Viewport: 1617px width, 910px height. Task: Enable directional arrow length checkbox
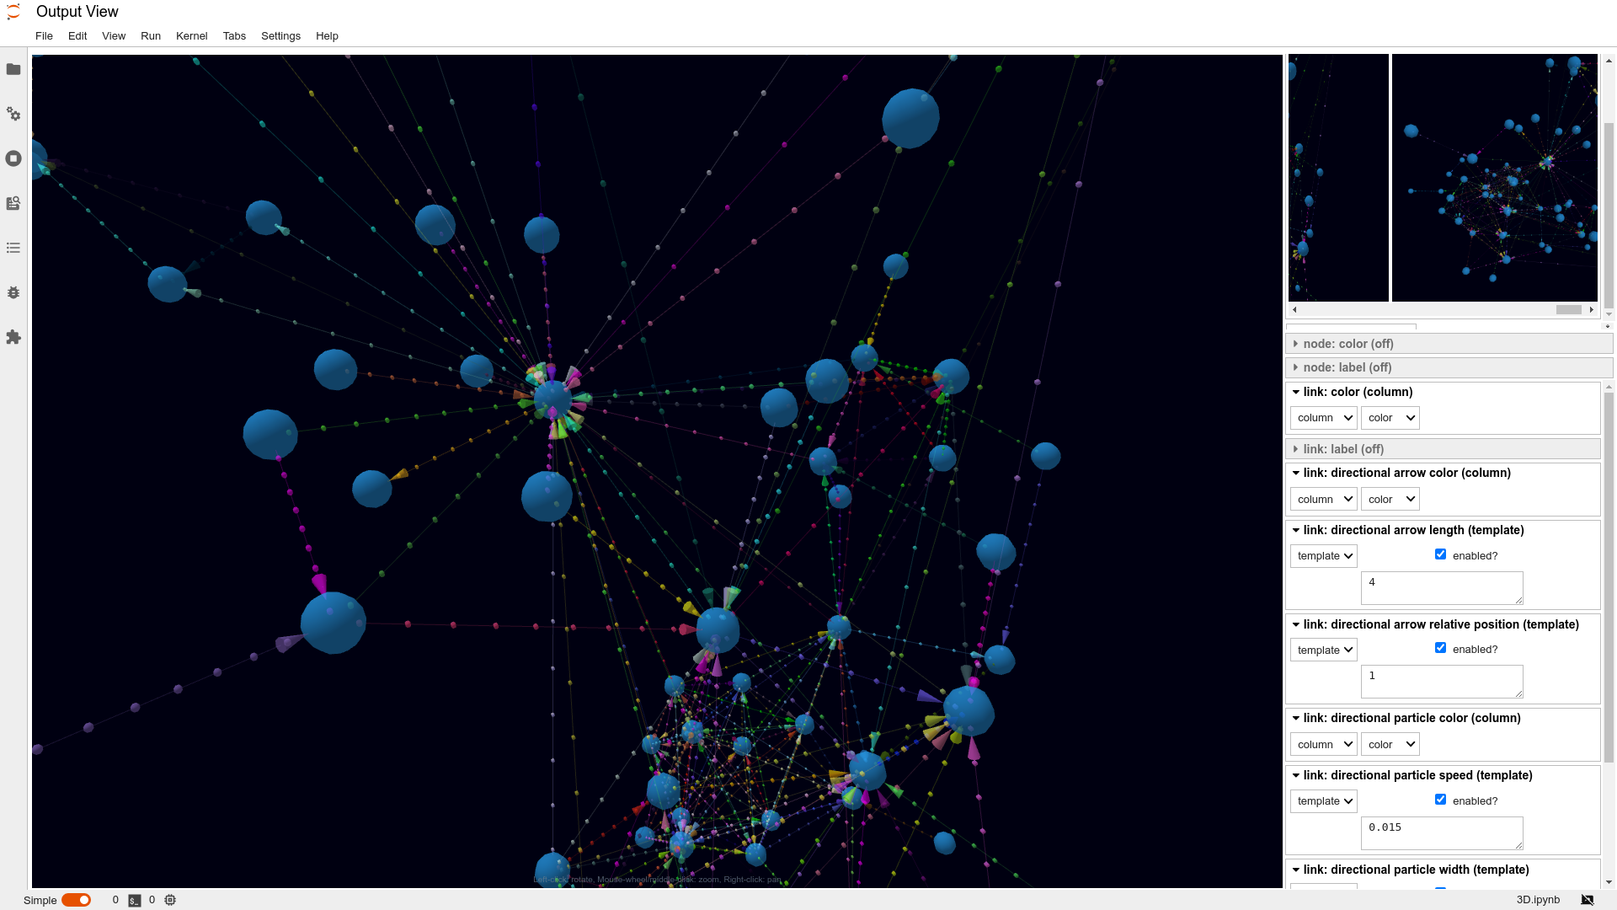click(1440, 554)
